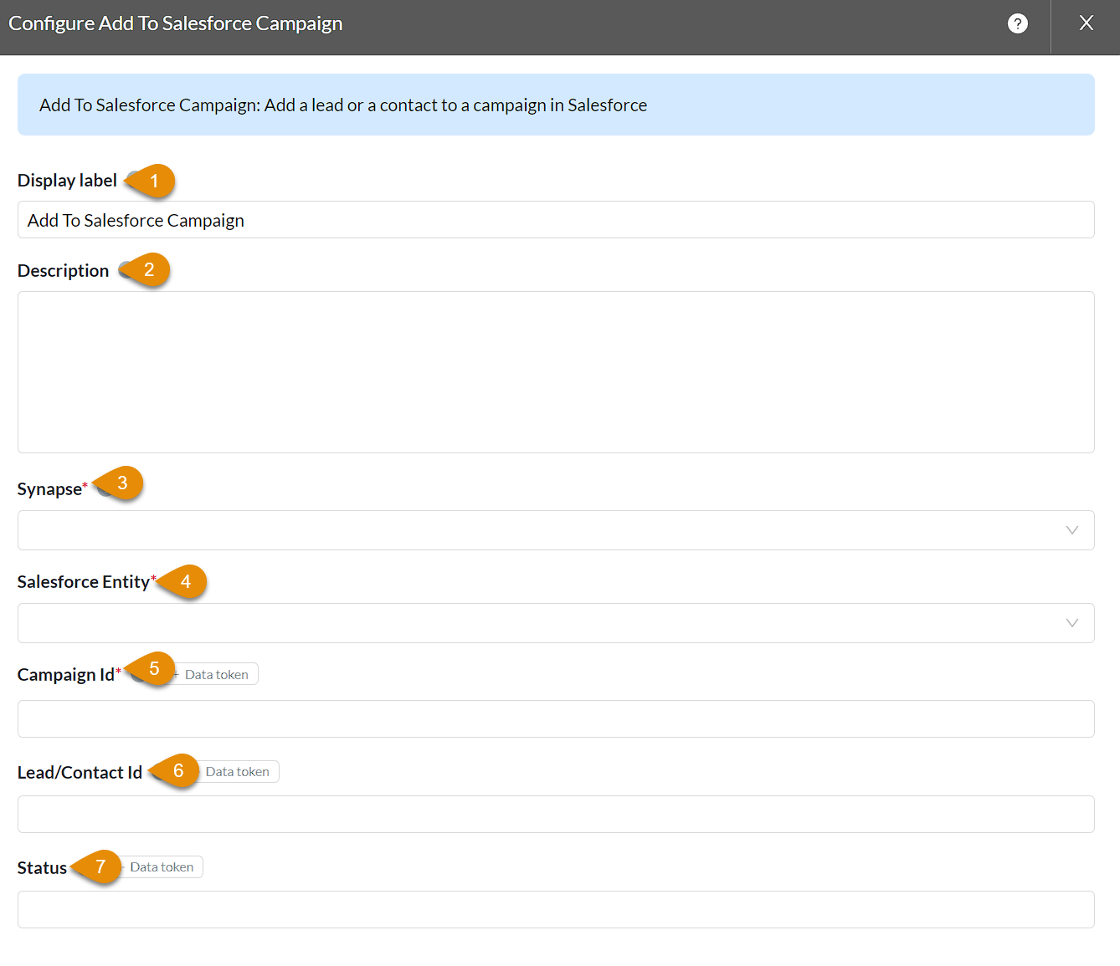Click the 'Campaign Id' field label

pos(65,675)
